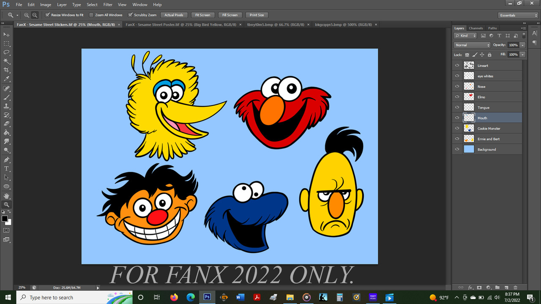Hide the Nose layer
541x304 pixels.
point(457,87)
